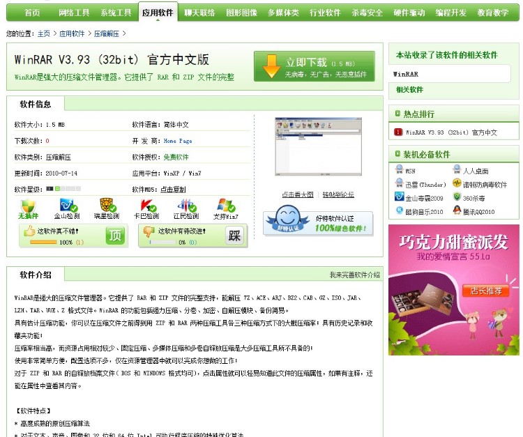
Task: Open the 图形图像 navigation tab
Action: click(241, 13)
